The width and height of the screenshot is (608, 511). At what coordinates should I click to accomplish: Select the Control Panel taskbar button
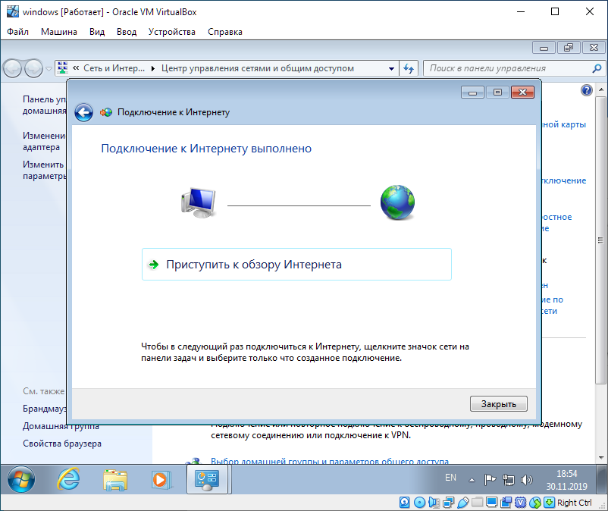[x=208, y=480]
